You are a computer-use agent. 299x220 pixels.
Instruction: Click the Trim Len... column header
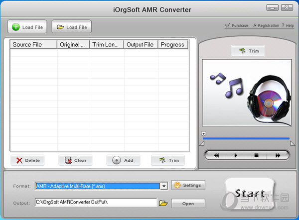pyautogui.click(x=107, y=45)
